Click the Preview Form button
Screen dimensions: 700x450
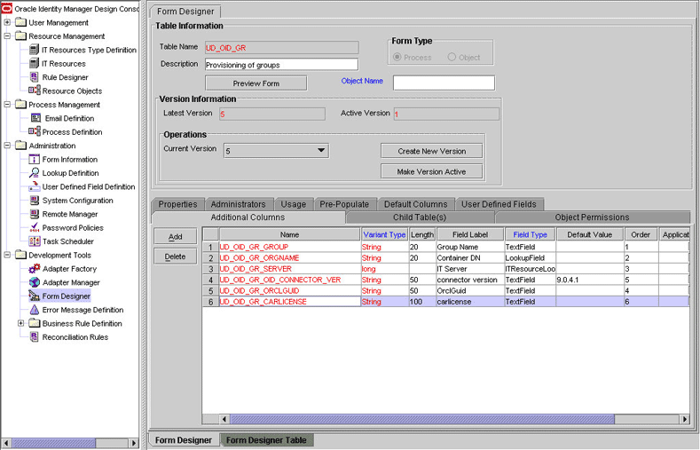pyautogui.click(x=256, y=83)
